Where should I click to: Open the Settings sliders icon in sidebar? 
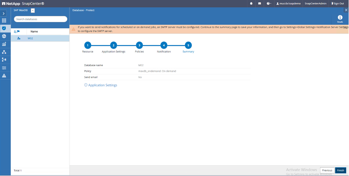[4, 68]
